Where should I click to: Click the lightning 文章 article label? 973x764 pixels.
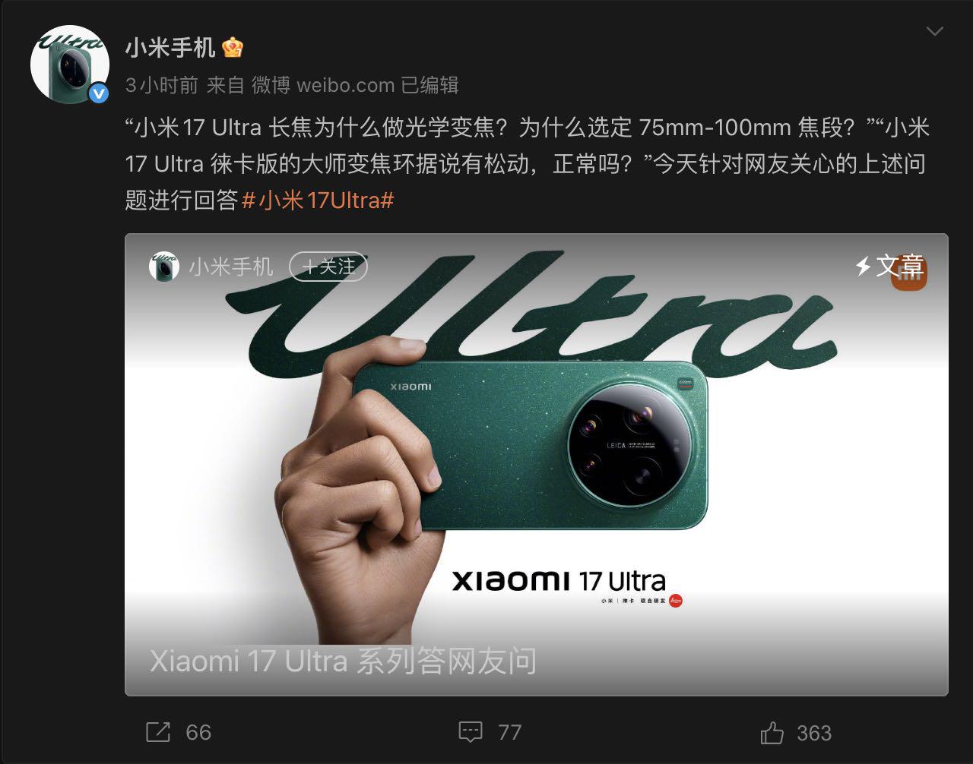click(x=889, y=266)
